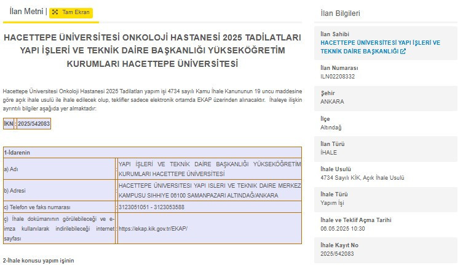471x265 pixels.
Task: Click the ç) İhale dokümanının görülebileceği label cell
Action: (59, 228)
